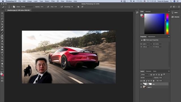Screen dimensions: 181x102
Task: Open brush Mode dropdown (Normal)
Action: [27, 7]
